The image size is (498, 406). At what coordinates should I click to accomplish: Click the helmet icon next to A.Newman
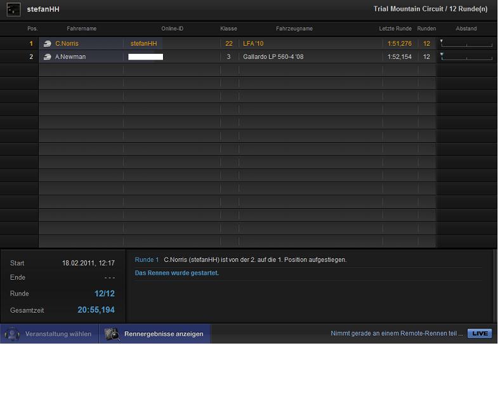(x=48, y=57)
